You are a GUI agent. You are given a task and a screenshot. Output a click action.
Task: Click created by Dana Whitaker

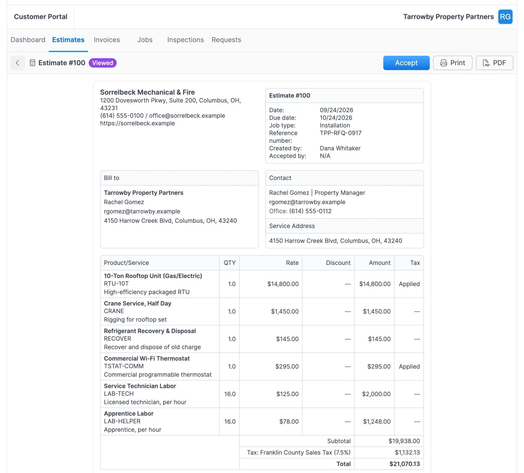click(340, 148)
